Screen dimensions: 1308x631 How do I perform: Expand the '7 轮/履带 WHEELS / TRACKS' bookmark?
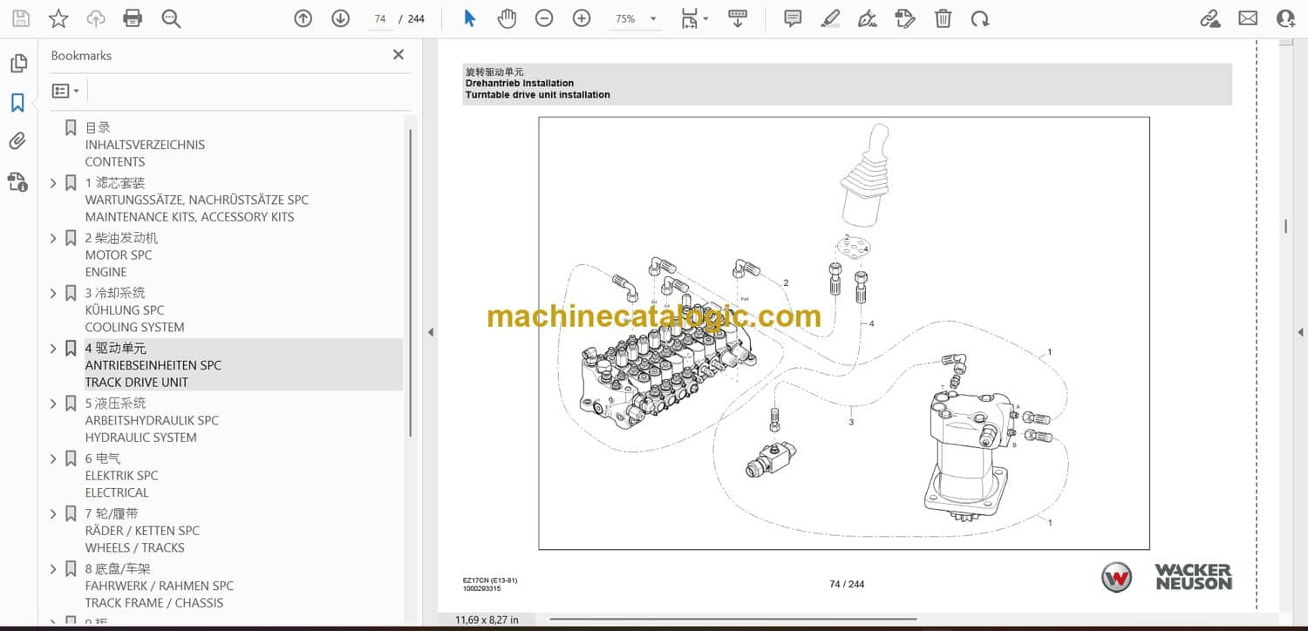click(53, 513)
